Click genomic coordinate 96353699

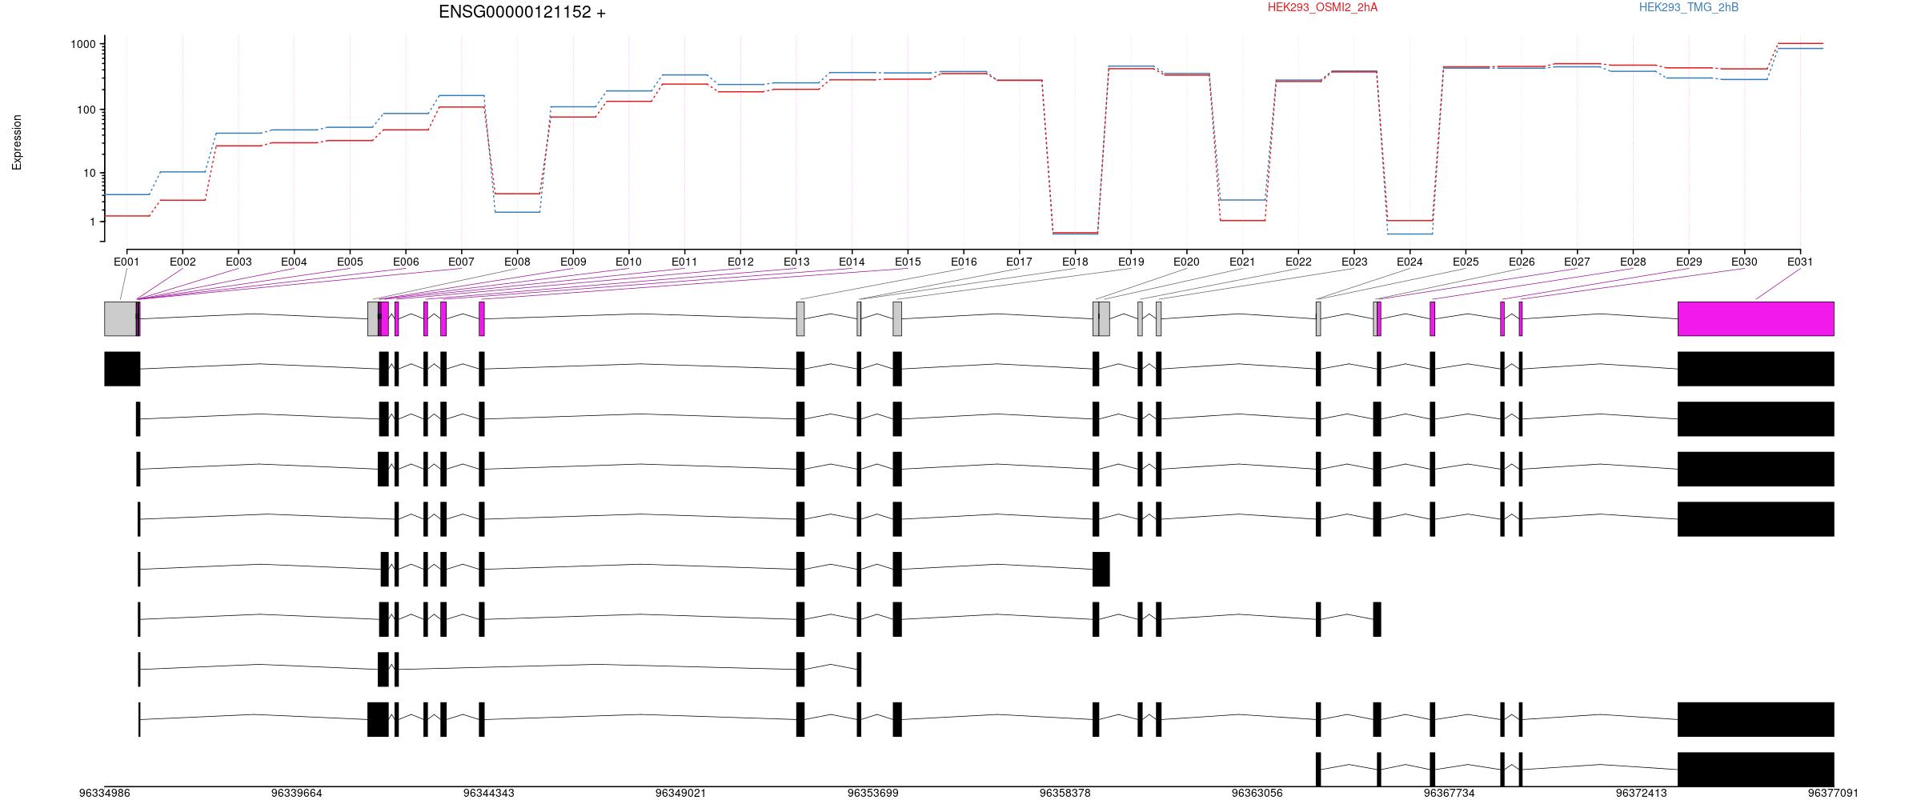873,794
